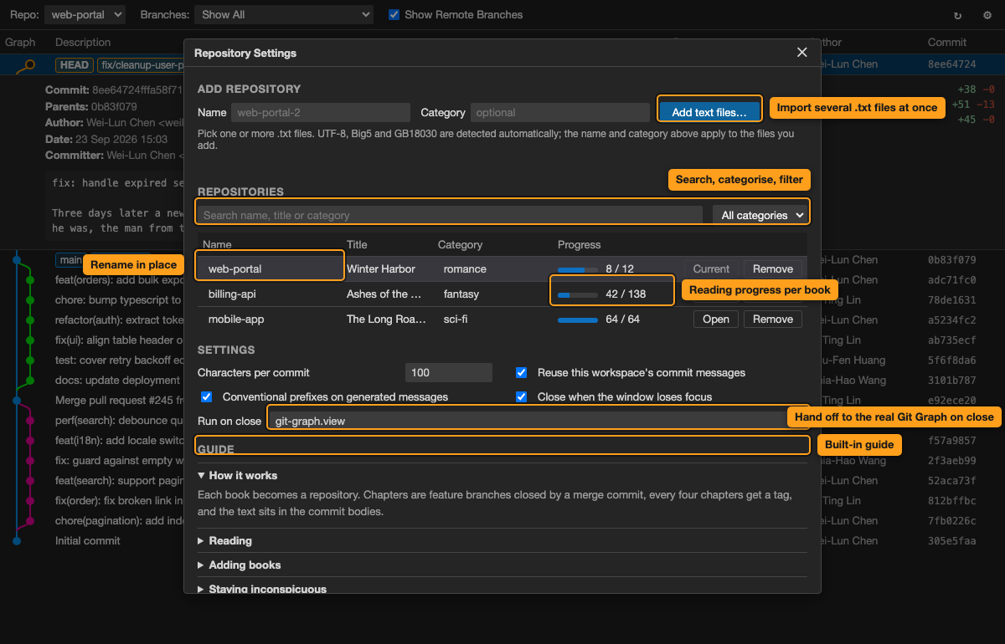The image size is (1005, 644).
Task: Toggle Conventional prefixes on generated messages
Action: click(206, 396)
